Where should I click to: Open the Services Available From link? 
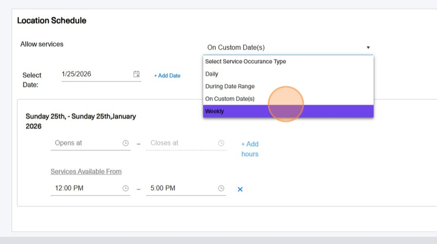pyautogui.click(x=86, y=171)
